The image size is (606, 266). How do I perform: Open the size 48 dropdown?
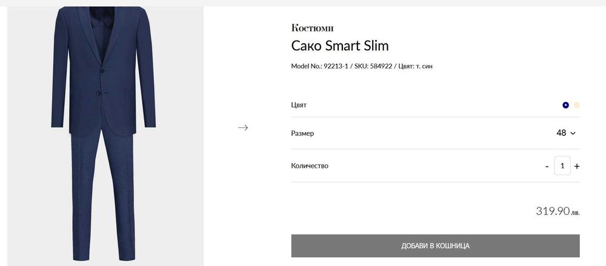[561, 133]
